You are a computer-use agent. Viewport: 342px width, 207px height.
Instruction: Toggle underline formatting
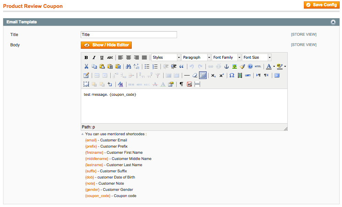tap(102, 58)
